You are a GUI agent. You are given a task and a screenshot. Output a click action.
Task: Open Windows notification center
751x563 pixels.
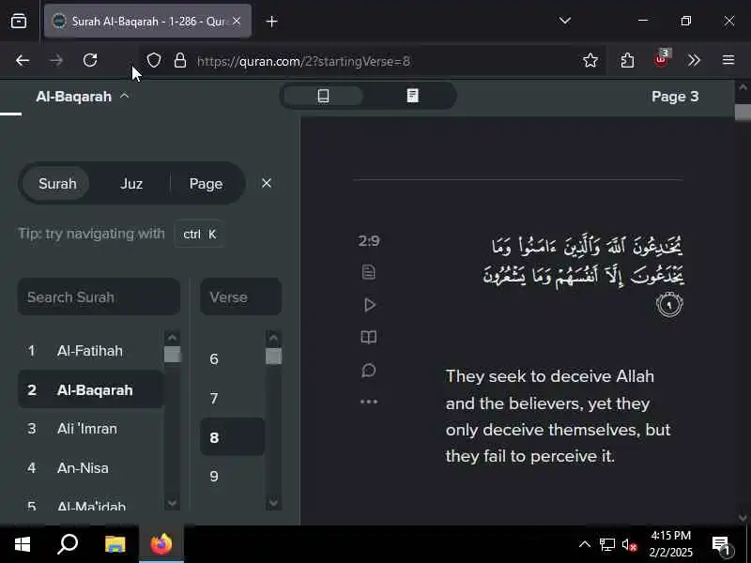click(x=723, y=545)
